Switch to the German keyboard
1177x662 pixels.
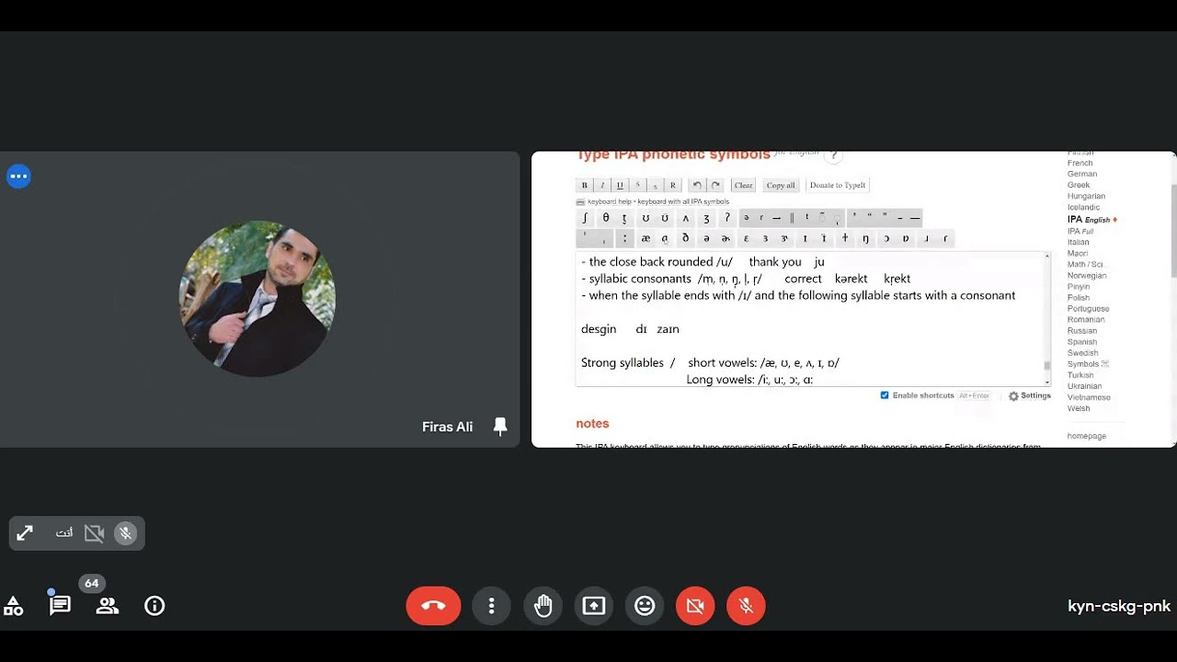click(1082, 174)
